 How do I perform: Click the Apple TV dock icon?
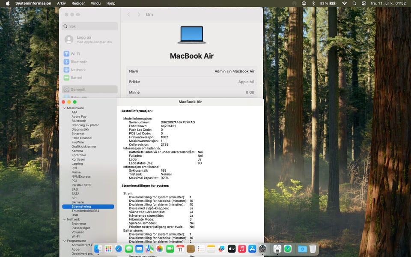pos(232,249)
